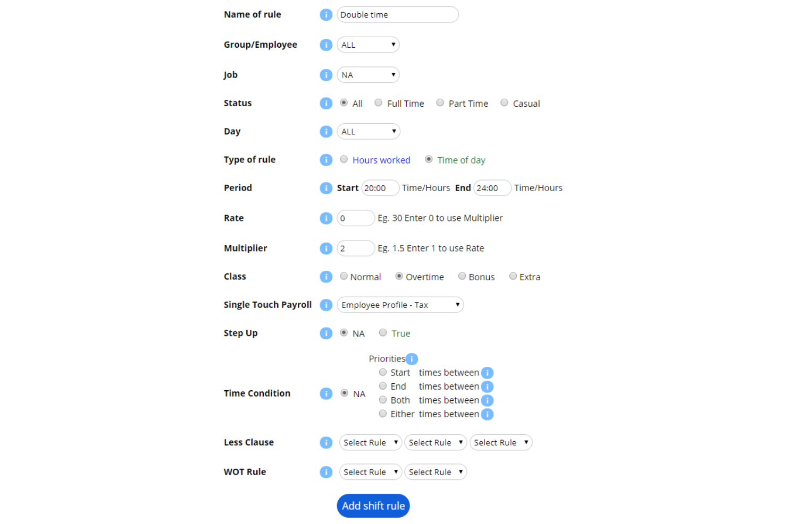Click info icon after Either times between
Image resolution: width=787 pixels, height=524 pixels.
point(487,414)
